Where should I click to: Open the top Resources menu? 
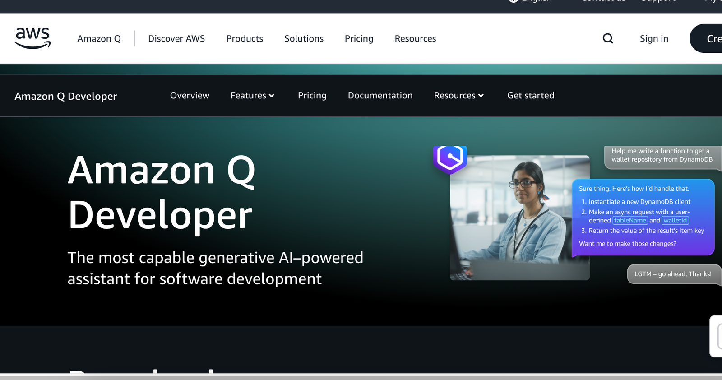(x=415, y=39)
